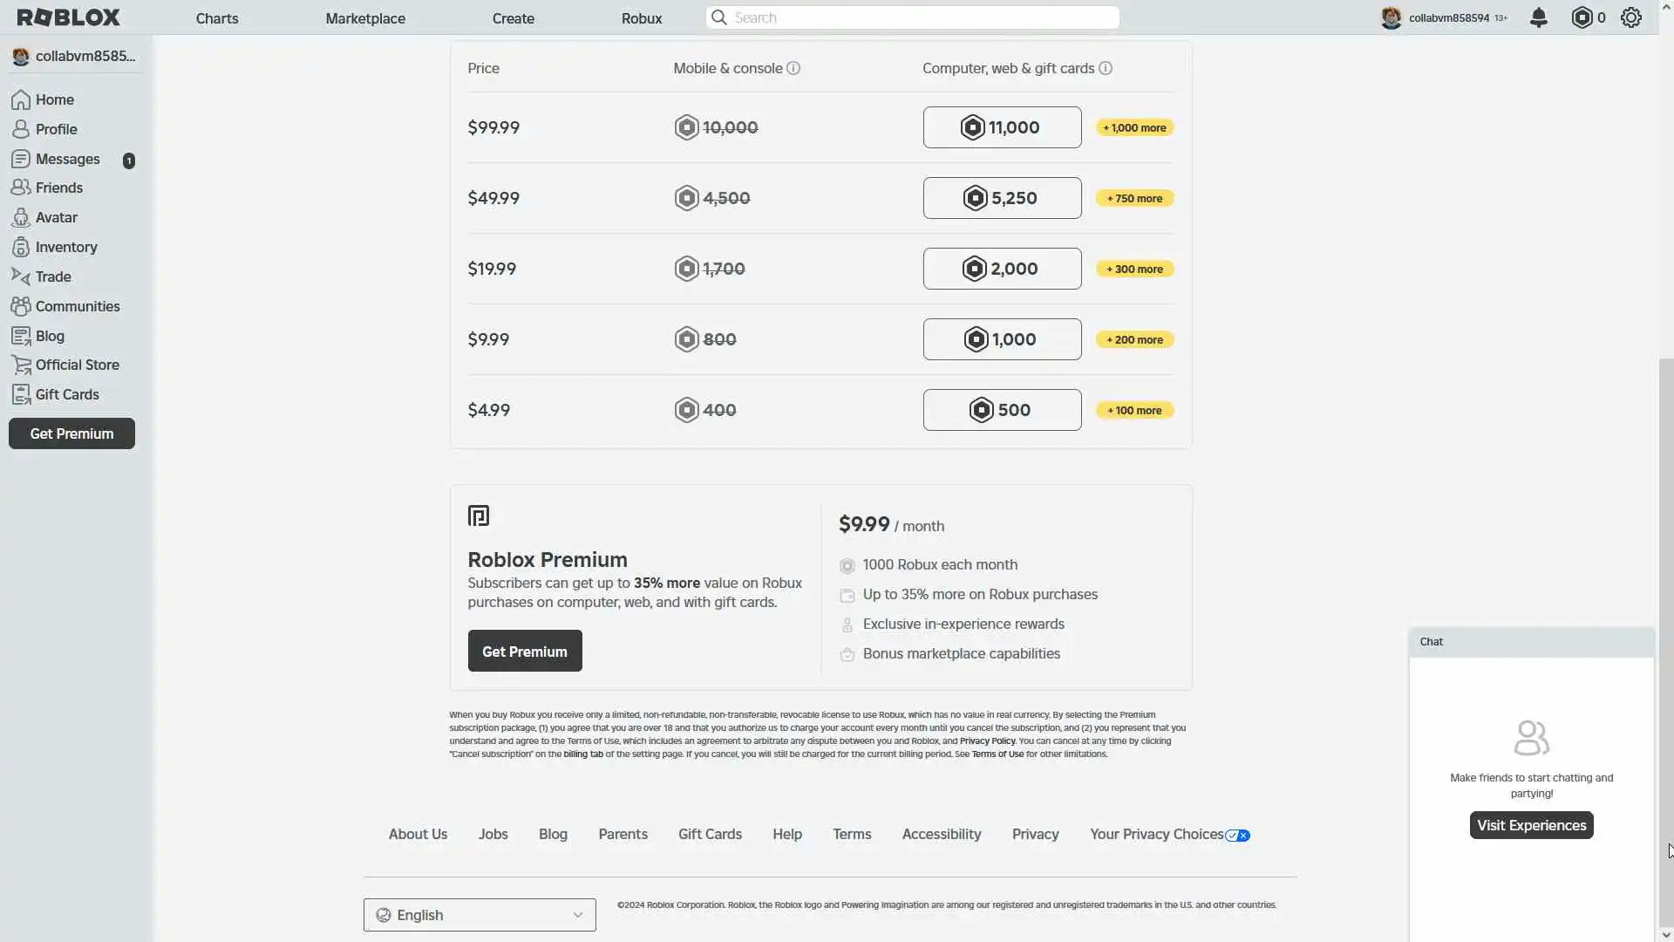Go to Official Store in sidebar
This screenshot has height=942, width=1674.
(x=77, y=365)
